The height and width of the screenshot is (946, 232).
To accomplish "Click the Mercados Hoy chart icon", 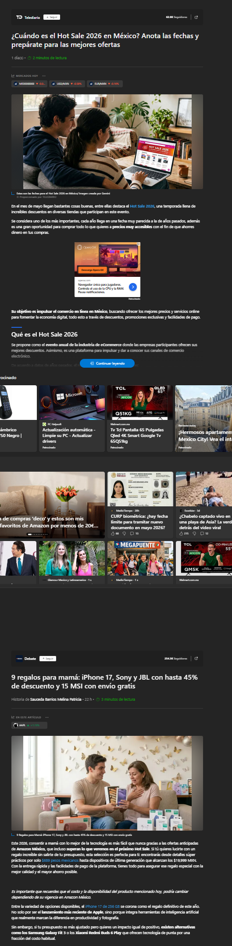I will click(13, 76).
